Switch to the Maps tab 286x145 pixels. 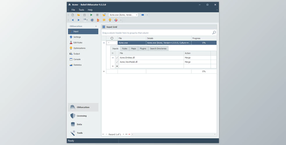[x=133, y=48]
